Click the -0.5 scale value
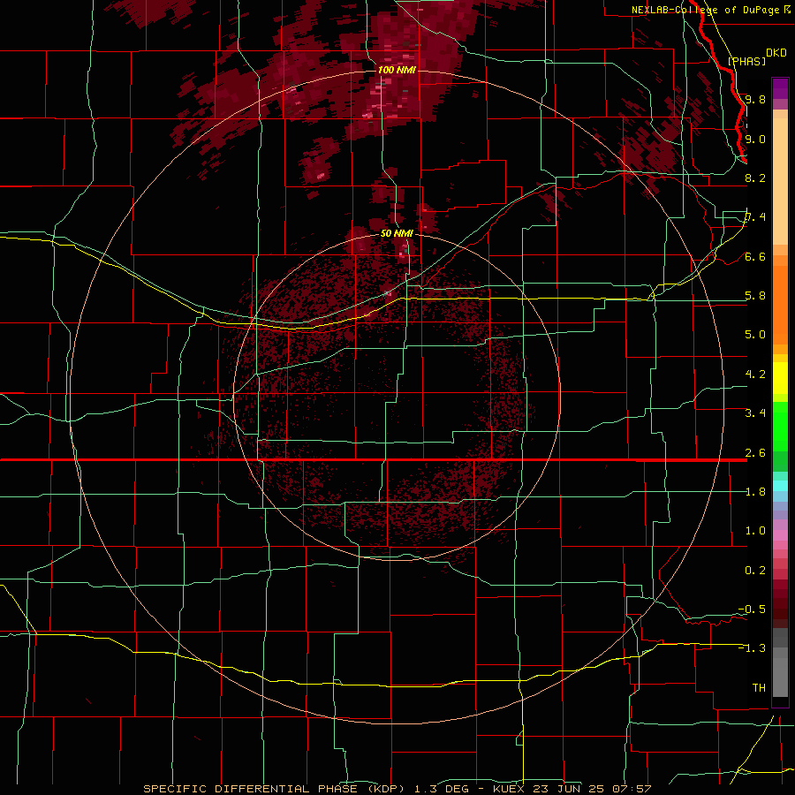Image resolution: width=795 pixels, height=795 pixels. [752, 609]
